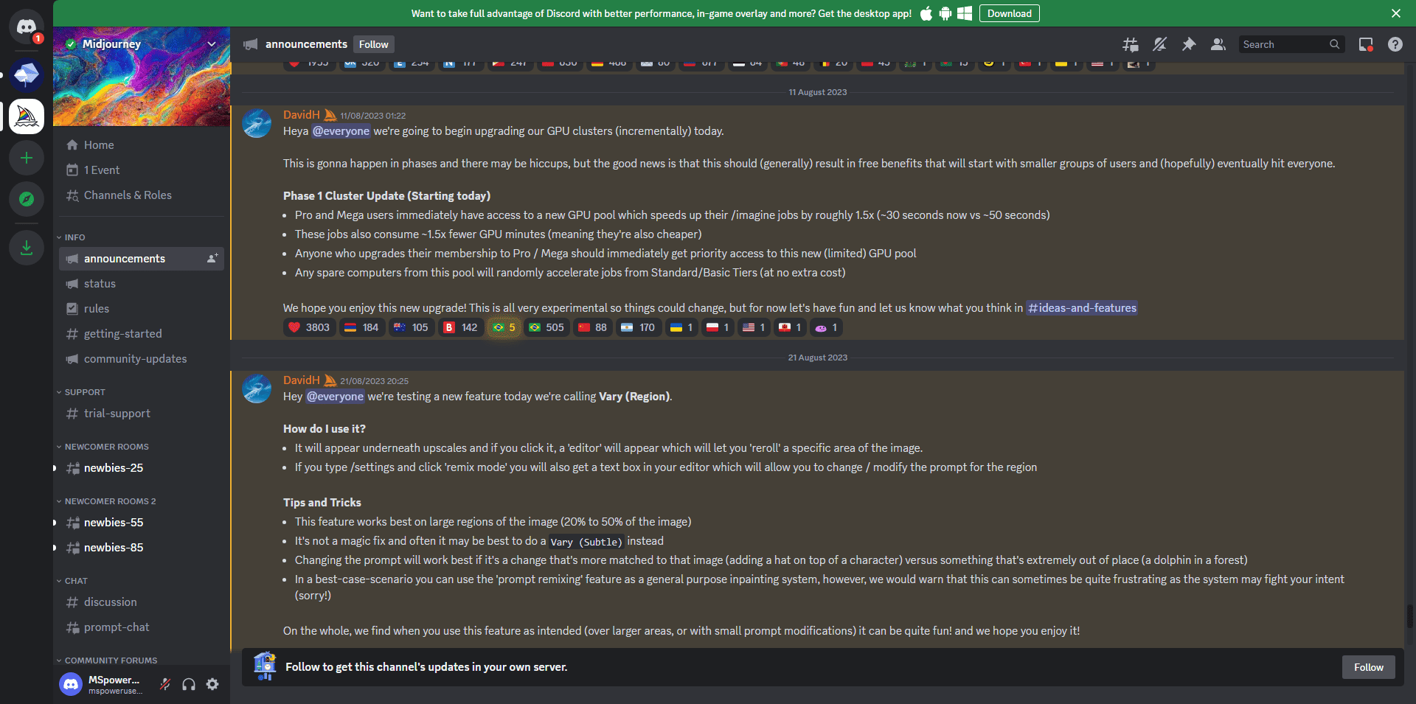Show pinned messages pin icon

1189,44
